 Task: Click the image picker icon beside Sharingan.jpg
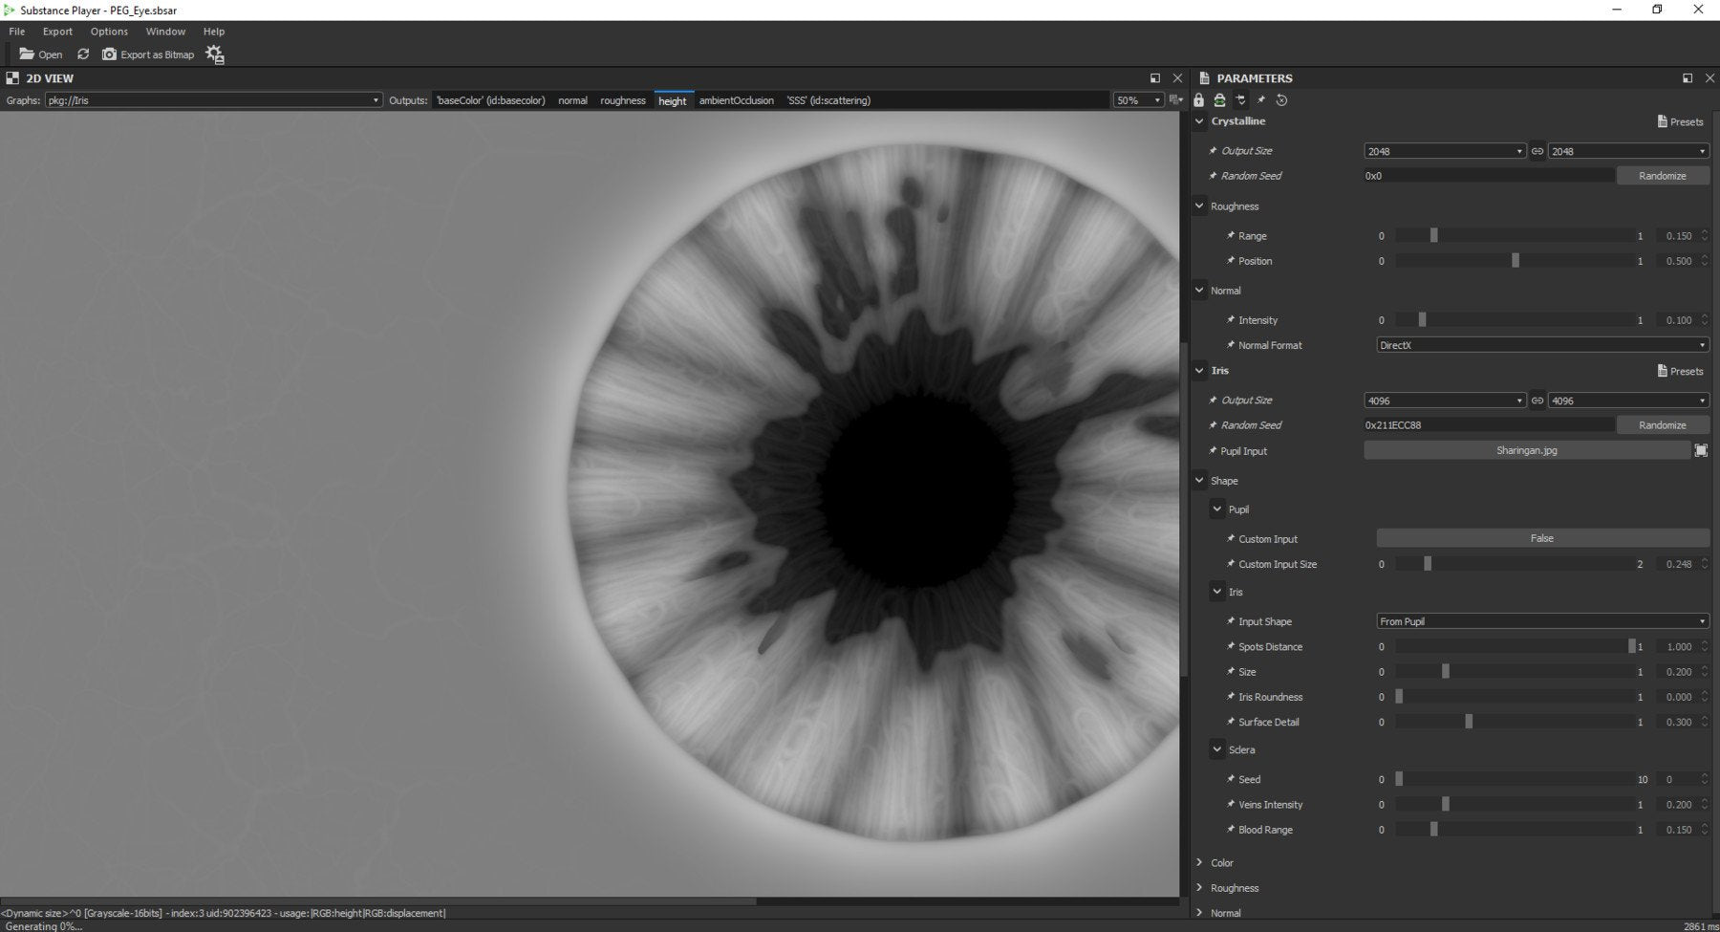1701,450
